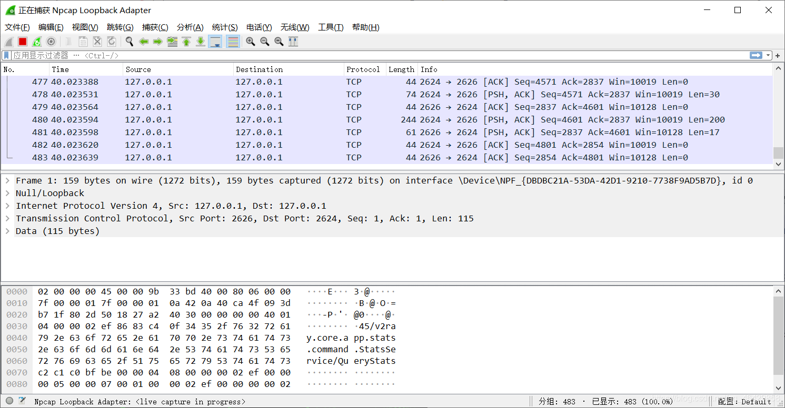Restart the current capture
The image size is (785, 408).
click(x=37, y=42)
